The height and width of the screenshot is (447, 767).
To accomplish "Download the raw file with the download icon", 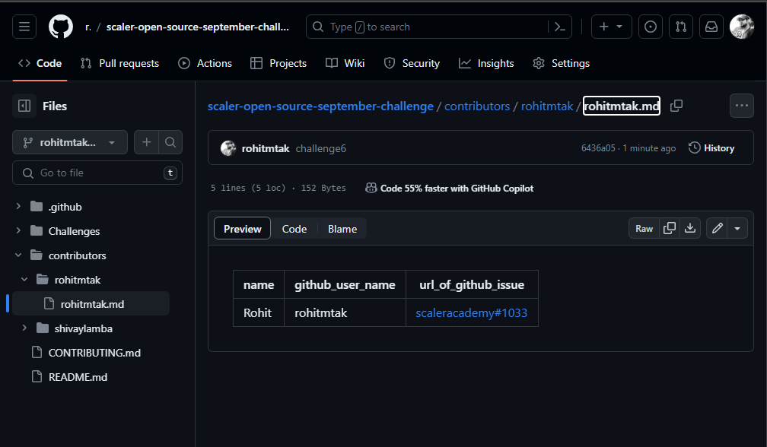I will (x=691, y=227).
